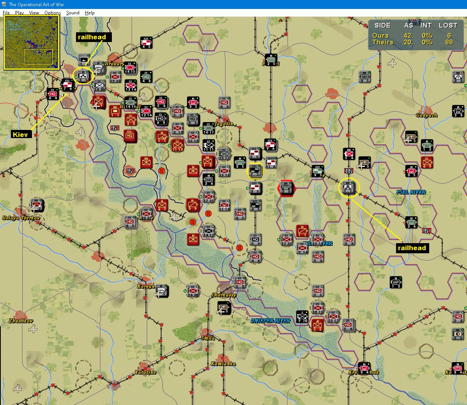Select the HQ counter at Cherkassy
Image resolution: width=467 pixels, height=405 pixels.
click(240, 282)
